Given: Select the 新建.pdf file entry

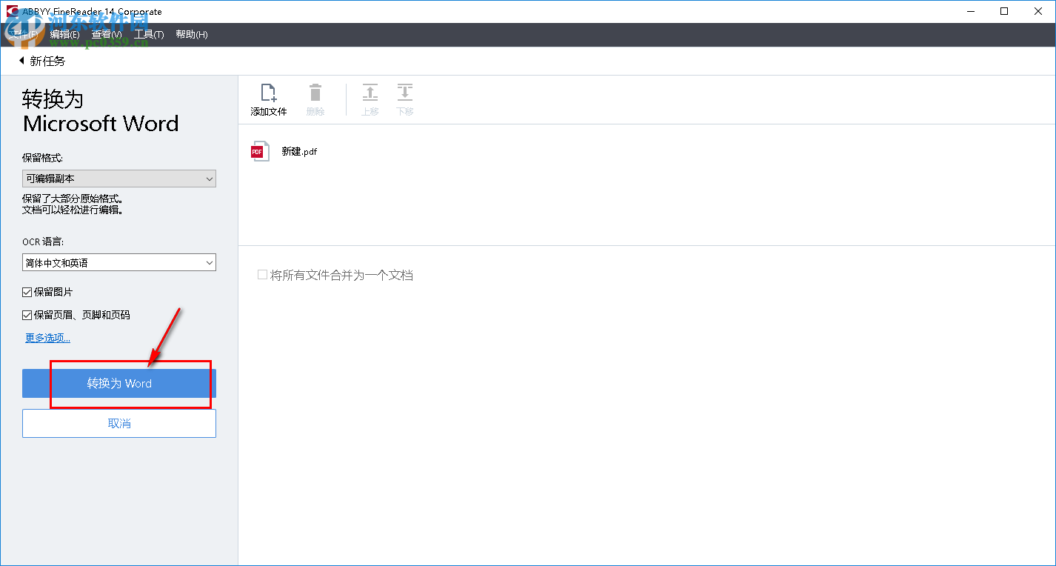Looking at the screenshot, I should [298, 150].
